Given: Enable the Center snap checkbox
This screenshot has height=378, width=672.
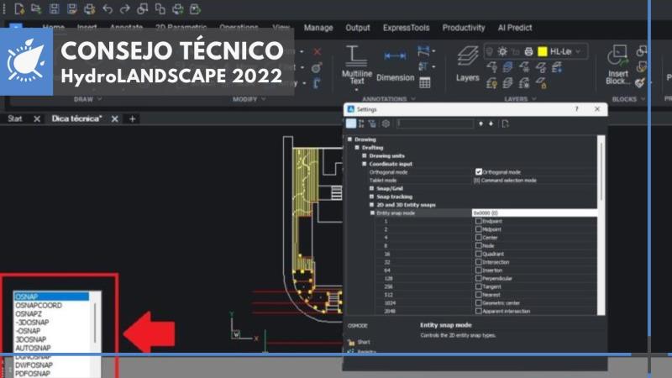Looking at the screenshot, I should [479, 238].
